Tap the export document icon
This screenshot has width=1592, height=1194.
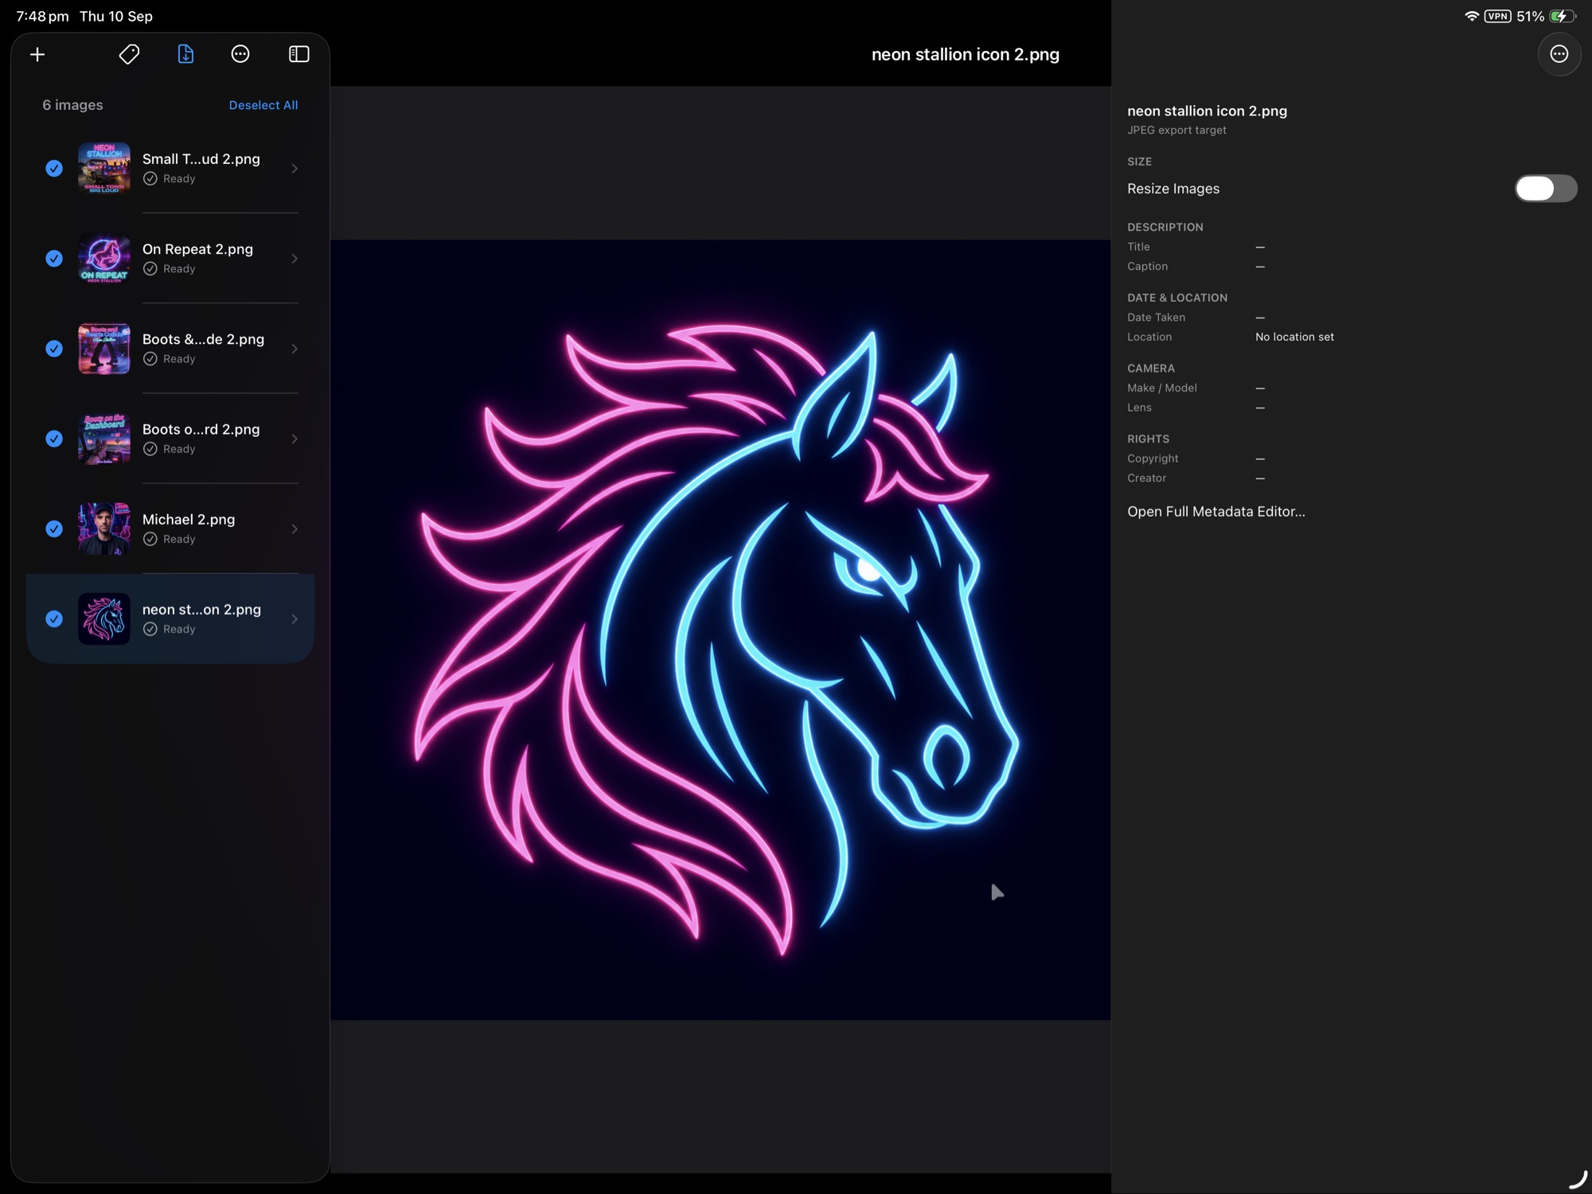coord(185,54)
